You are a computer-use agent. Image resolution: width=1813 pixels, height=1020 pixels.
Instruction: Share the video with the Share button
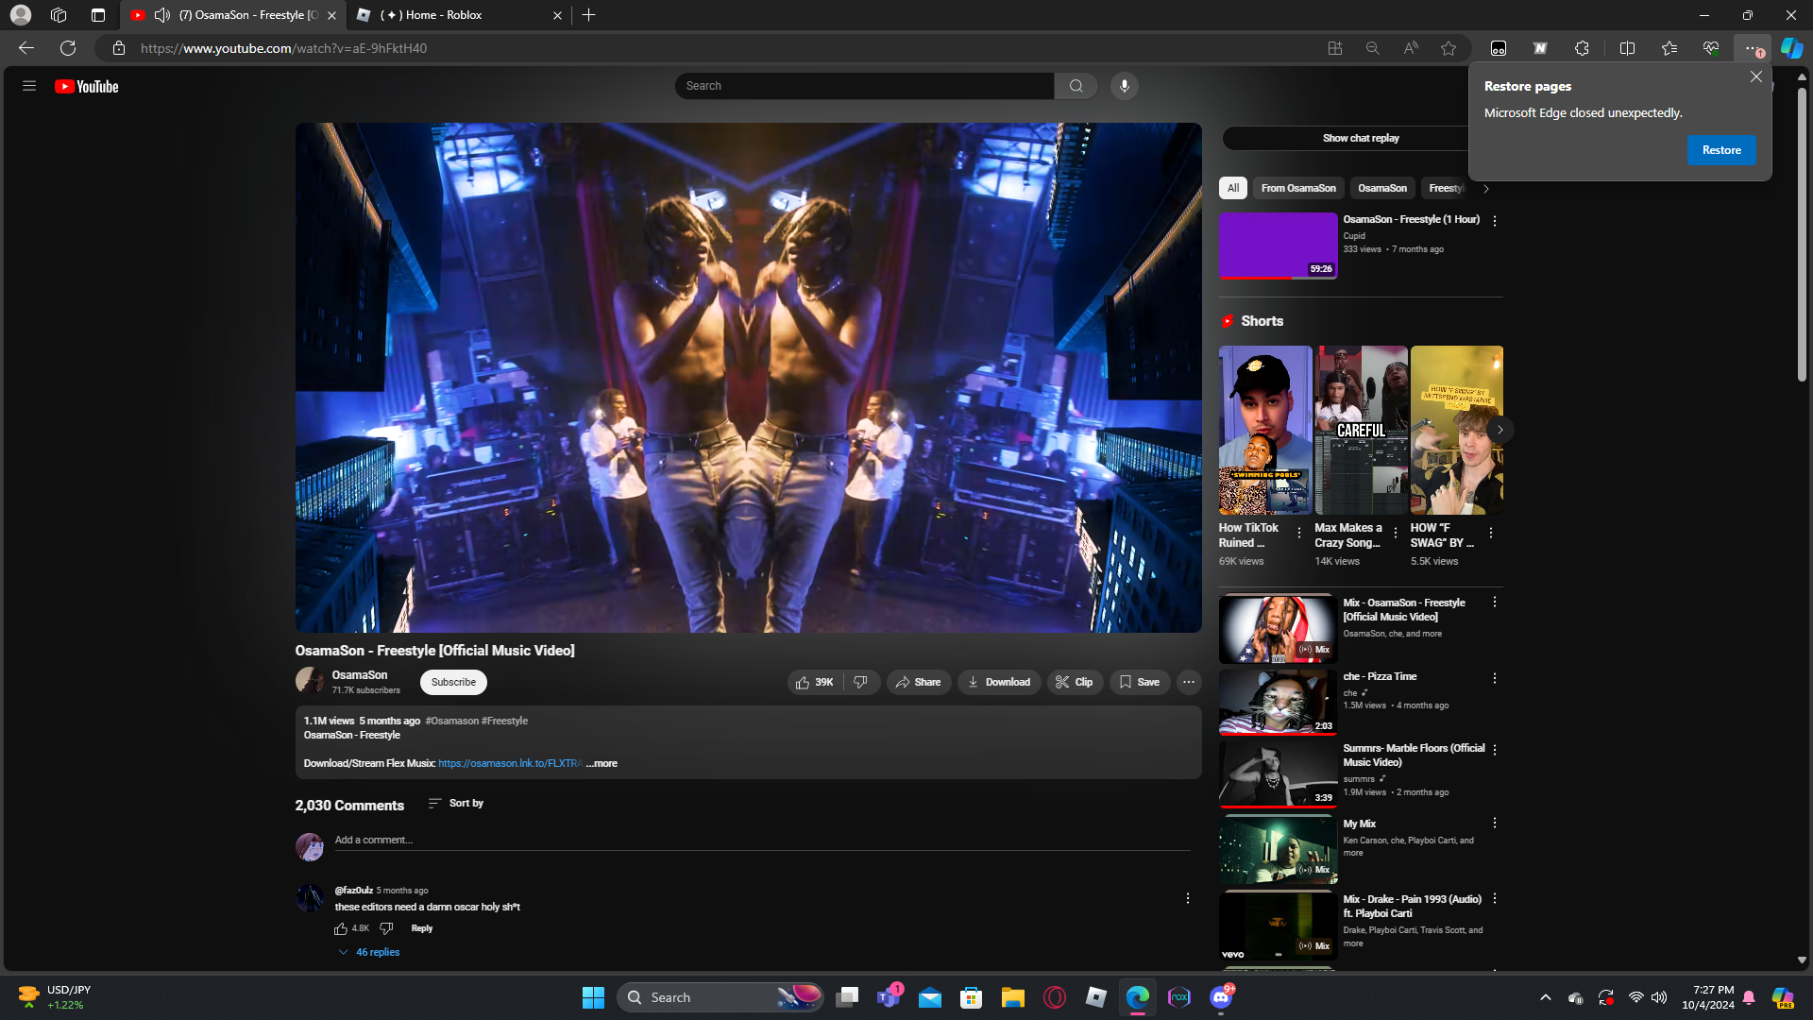(919, 682)
